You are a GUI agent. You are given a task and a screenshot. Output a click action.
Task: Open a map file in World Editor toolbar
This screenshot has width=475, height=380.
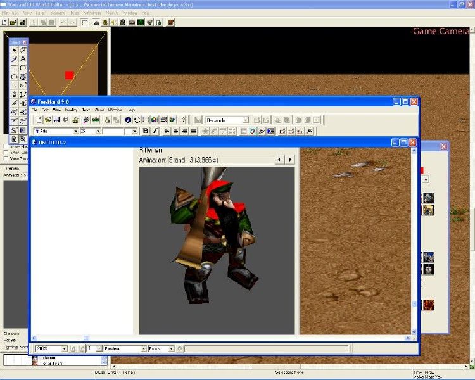click(x=13, y=22)
